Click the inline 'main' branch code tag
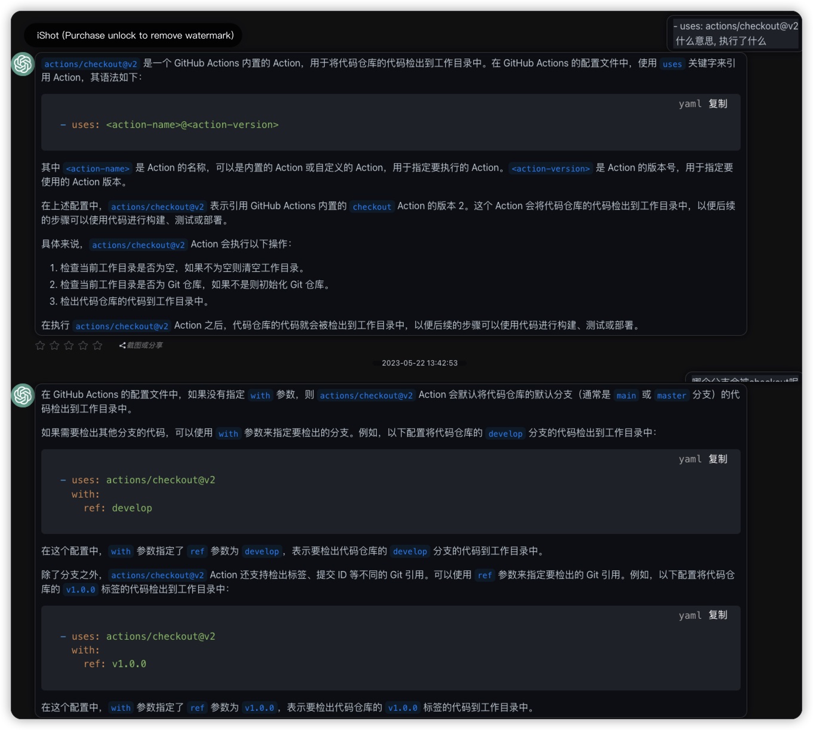The image size is (813, 730). [x=626, y=395]
